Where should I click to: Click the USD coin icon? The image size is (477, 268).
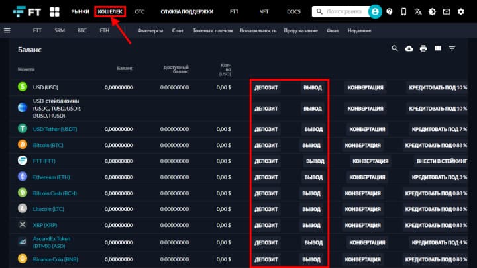coord(23,87)
